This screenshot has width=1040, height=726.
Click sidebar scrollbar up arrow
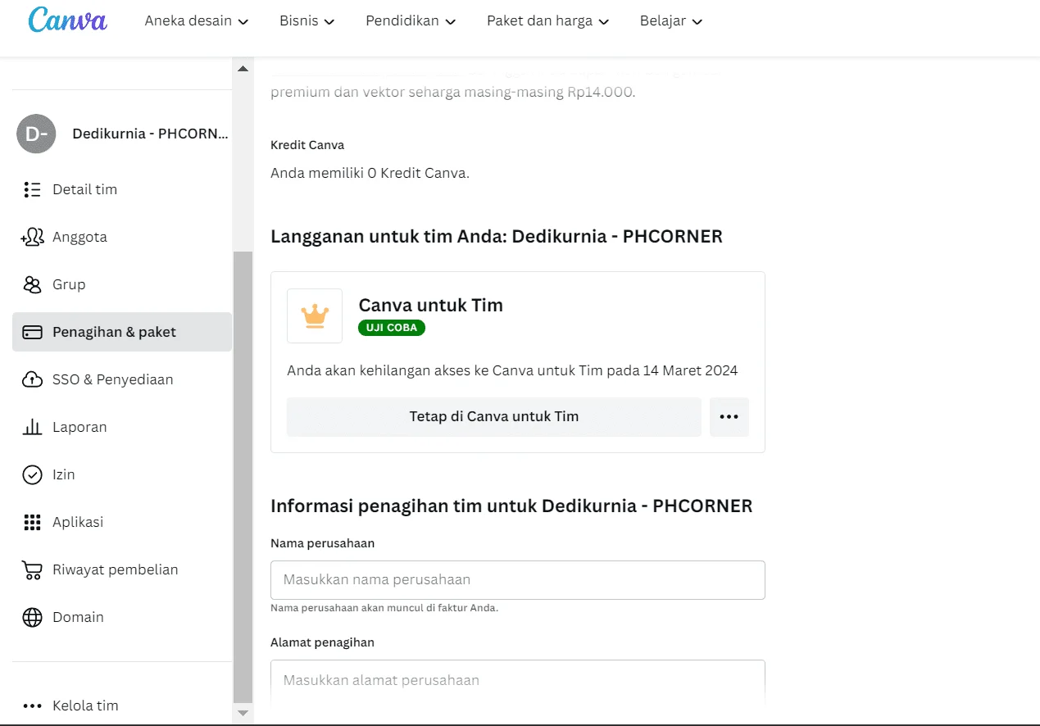(243, 69)
